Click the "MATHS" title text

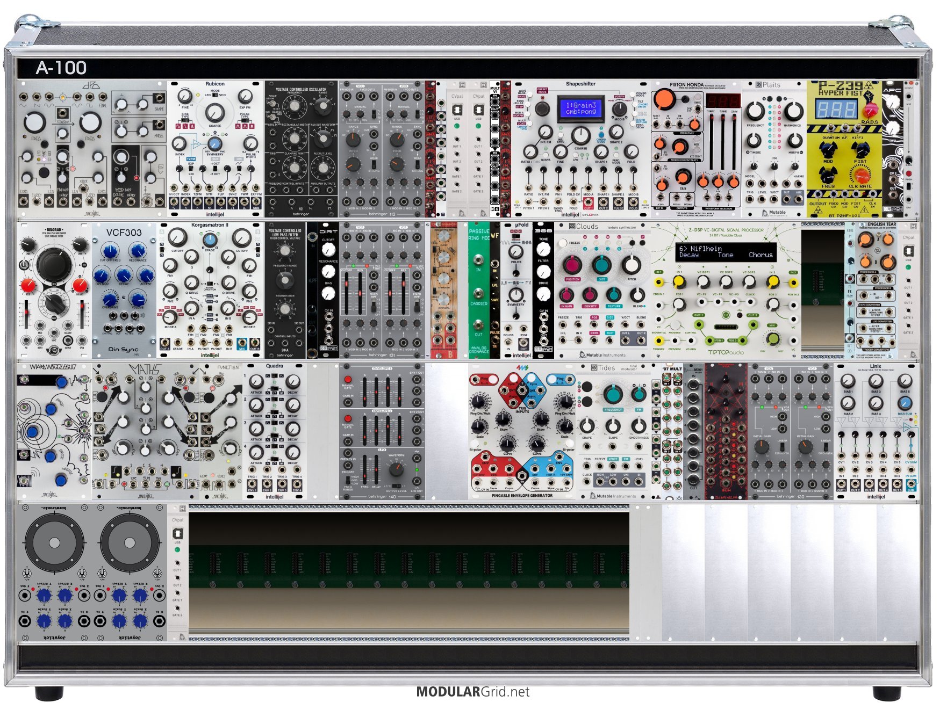pos(145,370)
